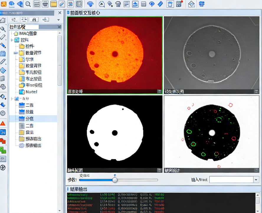Viewport: 262px width, 213px height.
Task: Select the Nutel tree item
Action: point(31,92)
